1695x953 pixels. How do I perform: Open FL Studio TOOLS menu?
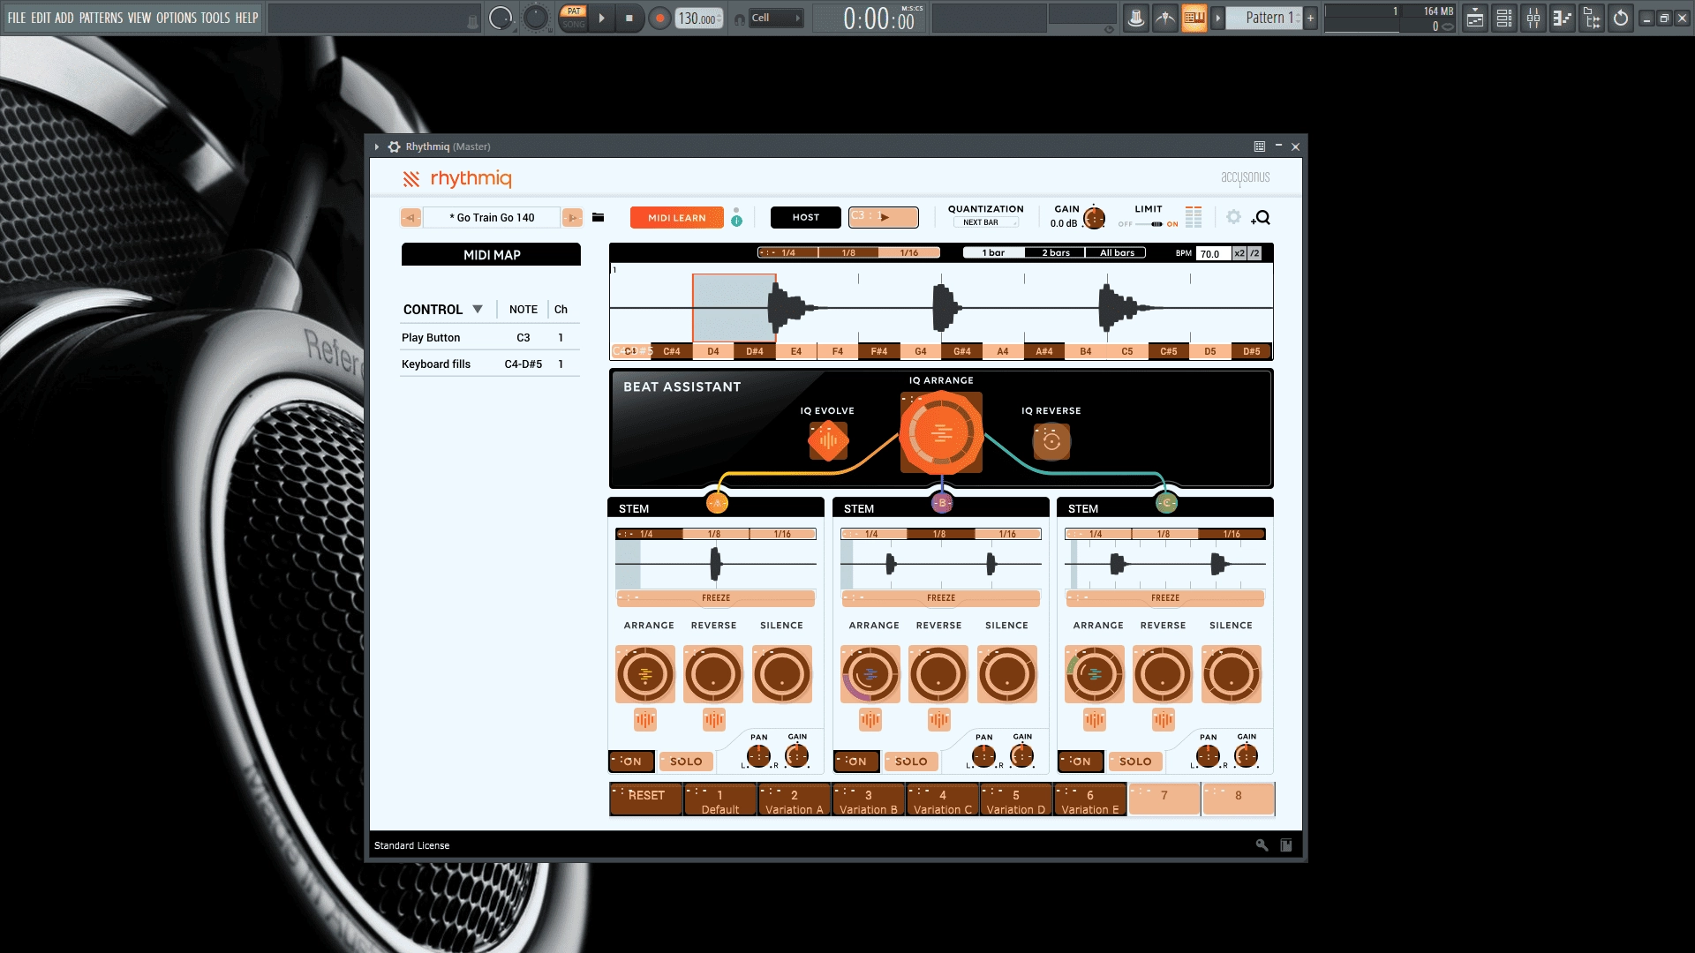coord(215,18)
